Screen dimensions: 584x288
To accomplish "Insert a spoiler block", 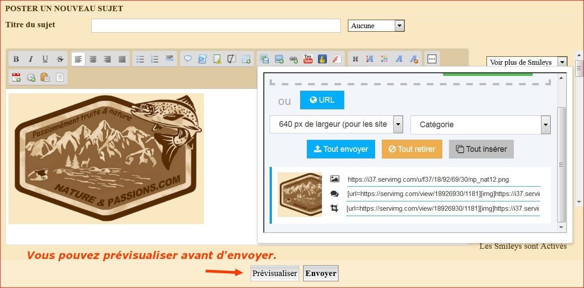I will [x=217, y=59].
